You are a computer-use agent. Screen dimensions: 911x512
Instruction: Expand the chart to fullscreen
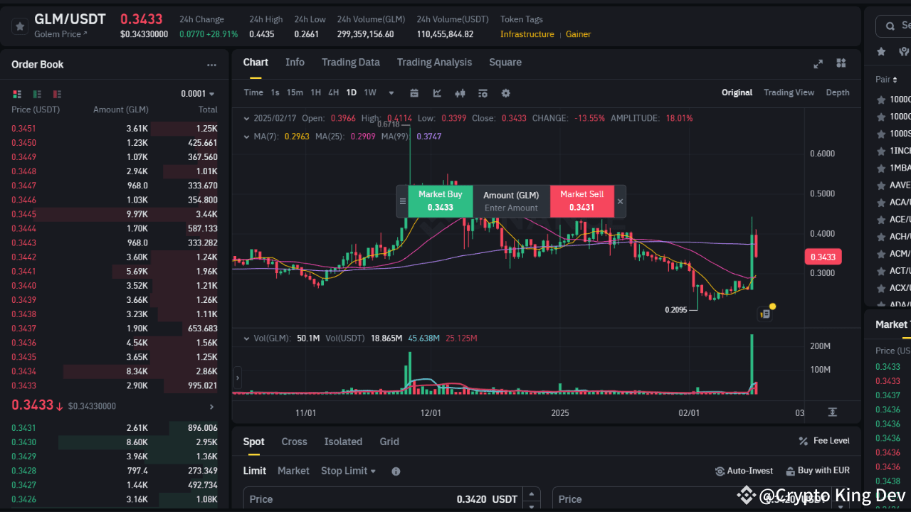point(818,63)
